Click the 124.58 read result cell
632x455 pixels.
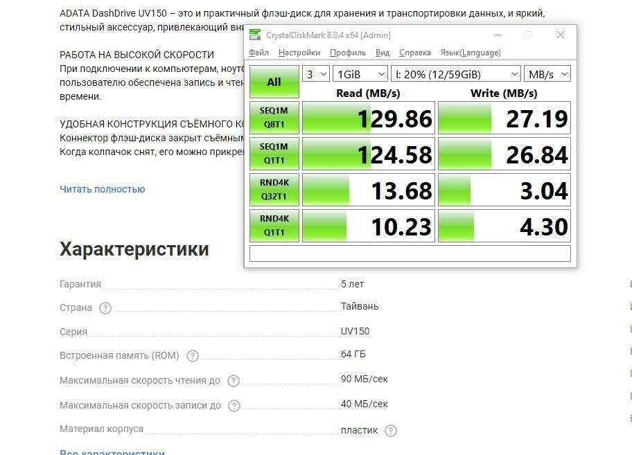coord(369,154)
